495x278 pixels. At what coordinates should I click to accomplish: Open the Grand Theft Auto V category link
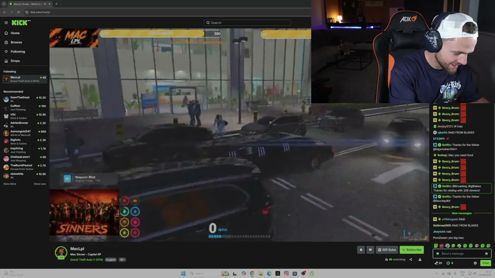point(87,260)
